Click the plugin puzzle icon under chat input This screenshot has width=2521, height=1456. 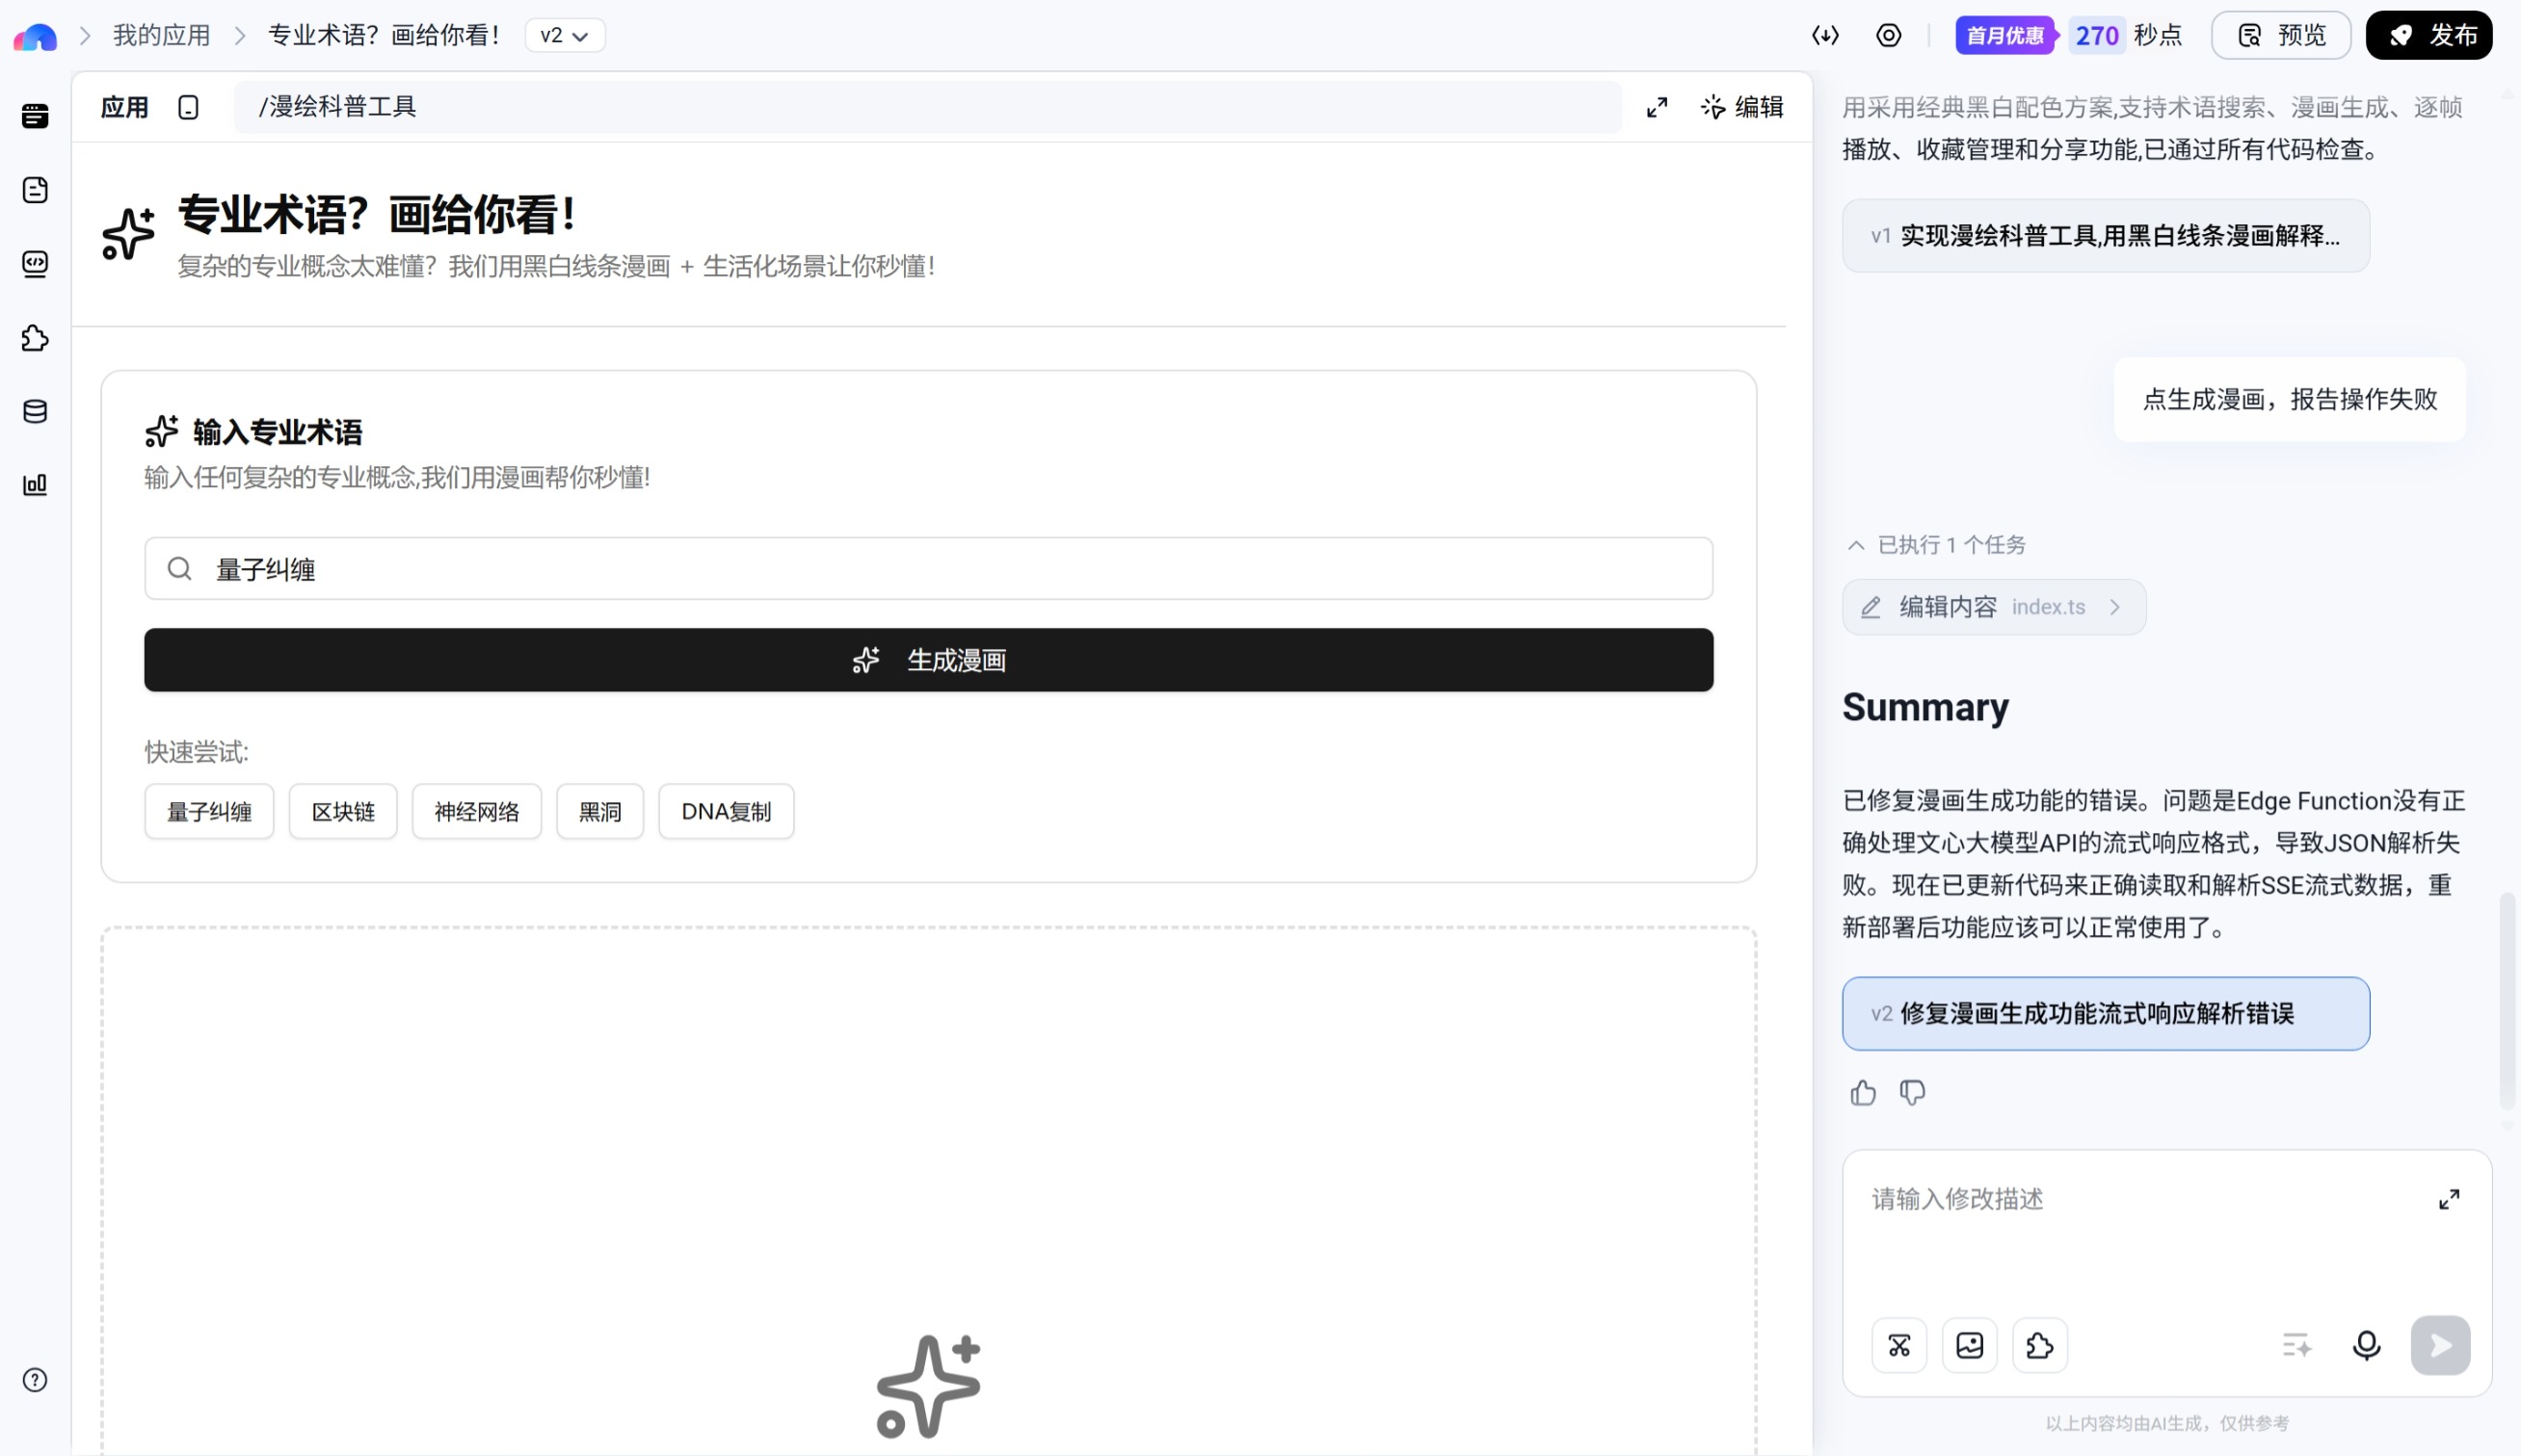coord(2039,1345)
